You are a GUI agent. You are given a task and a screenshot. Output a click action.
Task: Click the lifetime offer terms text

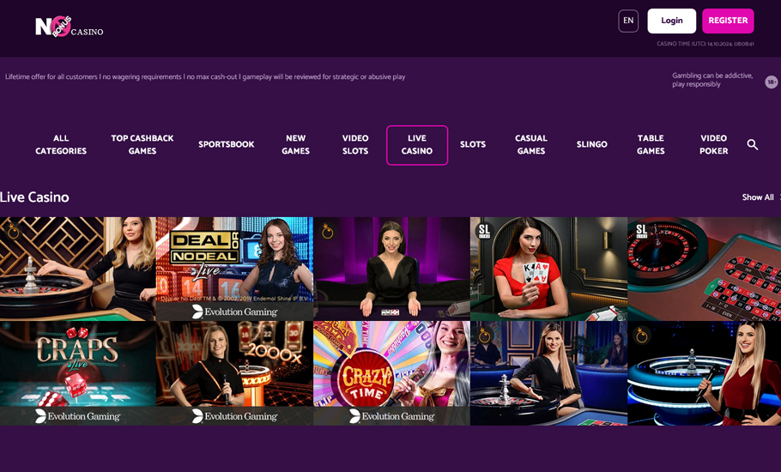click(205, 76)
